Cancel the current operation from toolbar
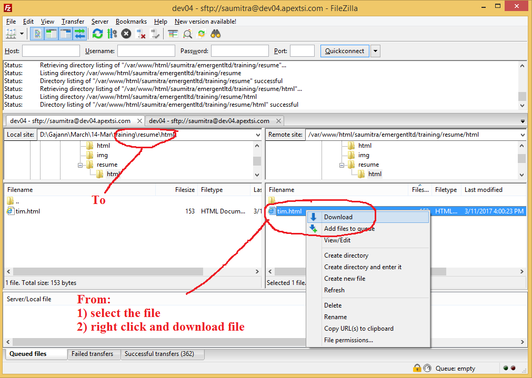Viewport: 532px width, 378px height. click(x=126, y=34)
